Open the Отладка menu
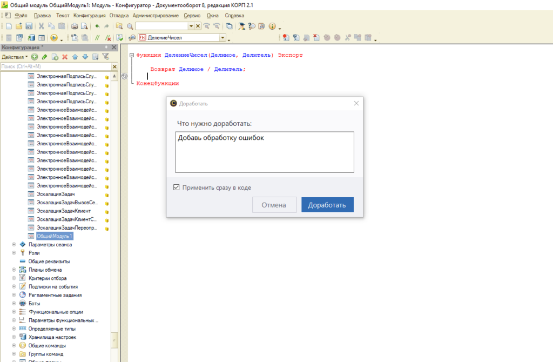Screen dimensions: 553x362 pos(119,16)
